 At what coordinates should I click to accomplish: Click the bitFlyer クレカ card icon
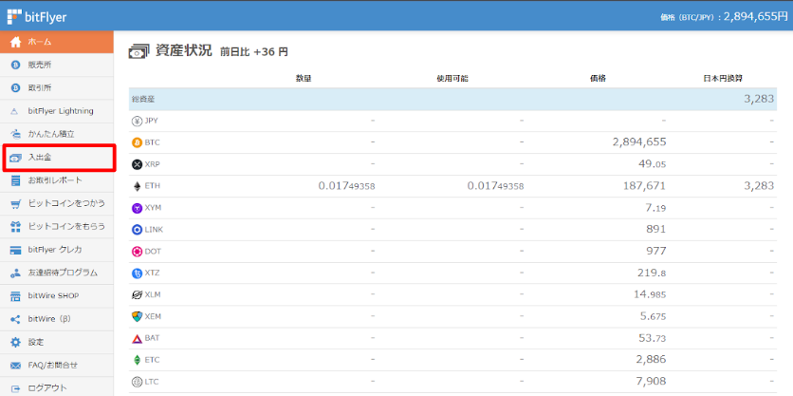pyautogui.click(x=16, y=250)
